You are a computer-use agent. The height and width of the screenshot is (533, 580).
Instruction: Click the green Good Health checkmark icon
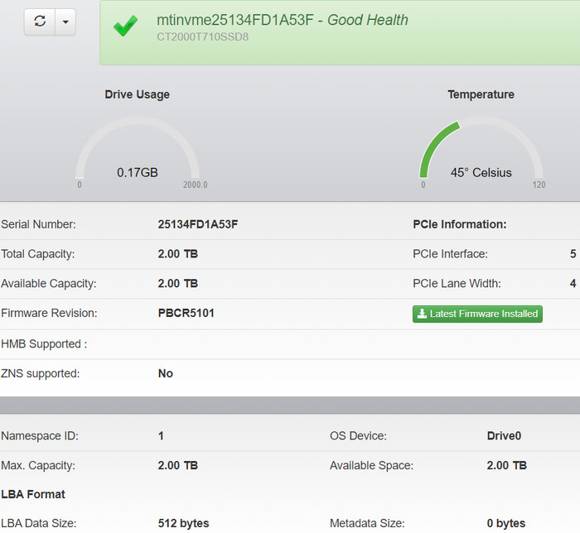[x=125, y=26]
